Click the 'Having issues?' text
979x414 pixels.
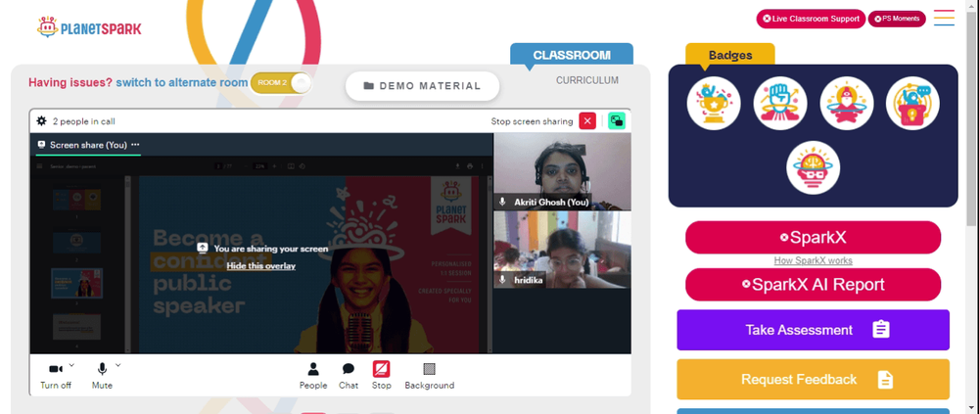[x=70, y=82]
